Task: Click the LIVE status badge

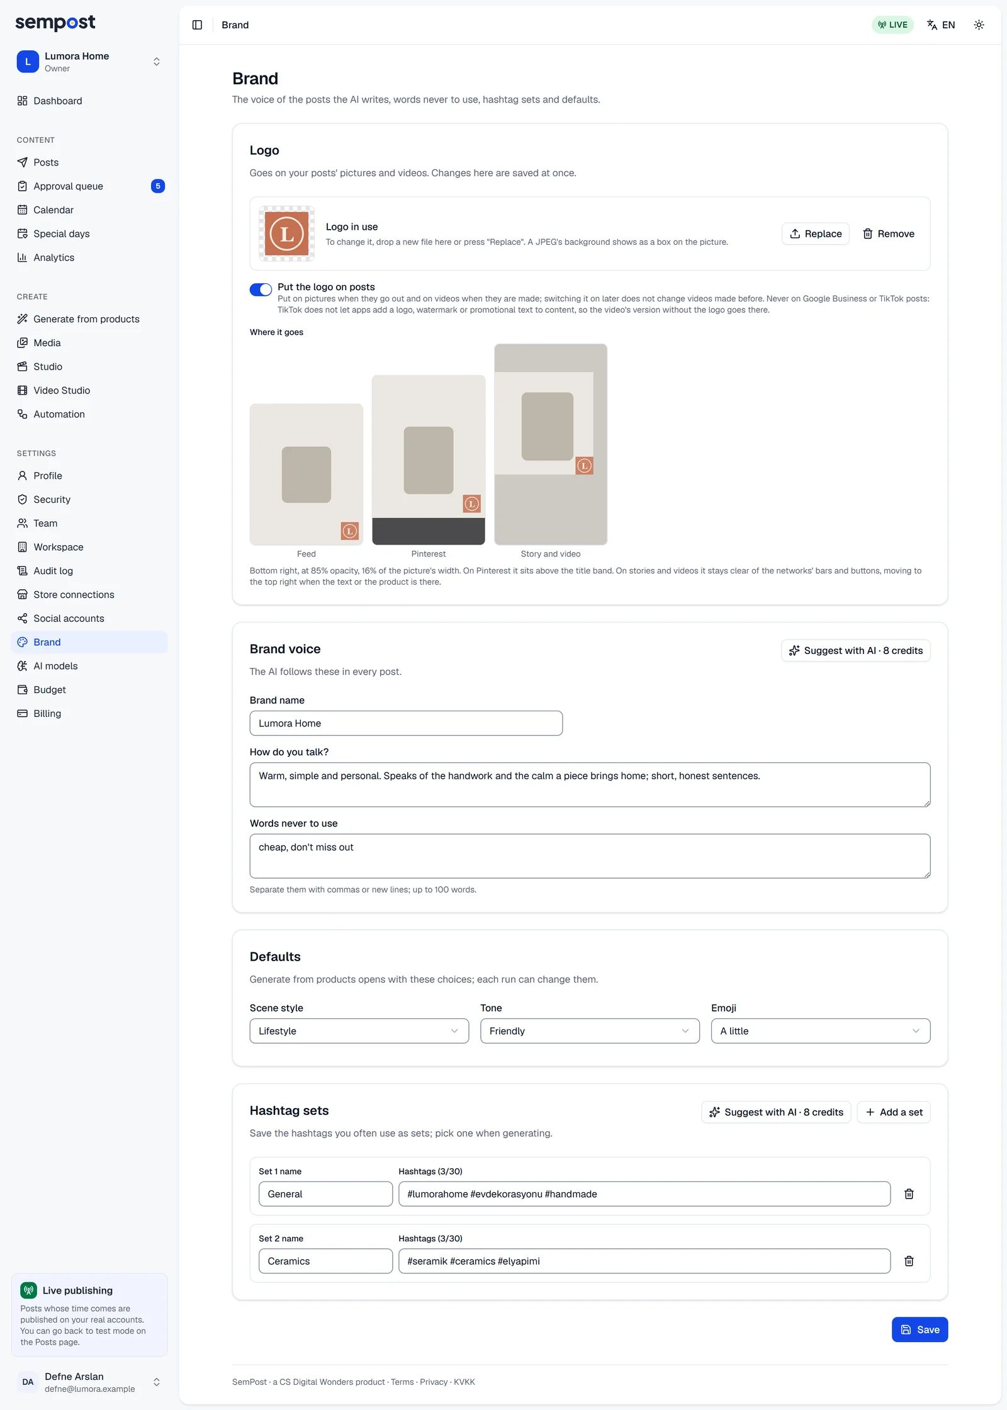Action: (x=892, y=25)
